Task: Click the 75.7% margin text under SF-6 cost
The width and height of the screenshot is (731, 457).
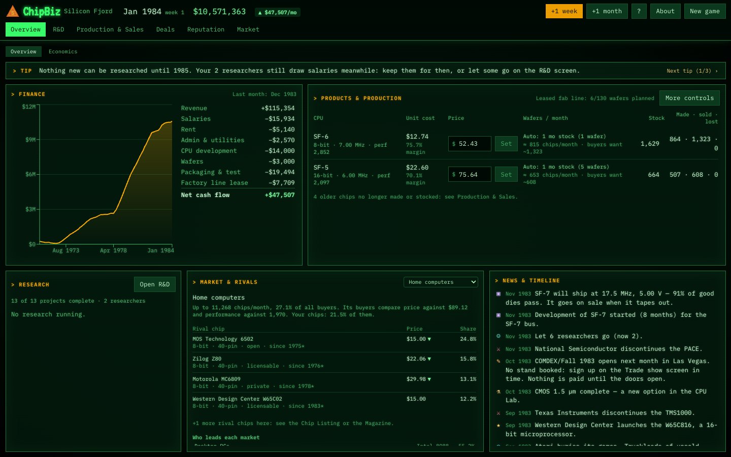Action: coord(415,149)
